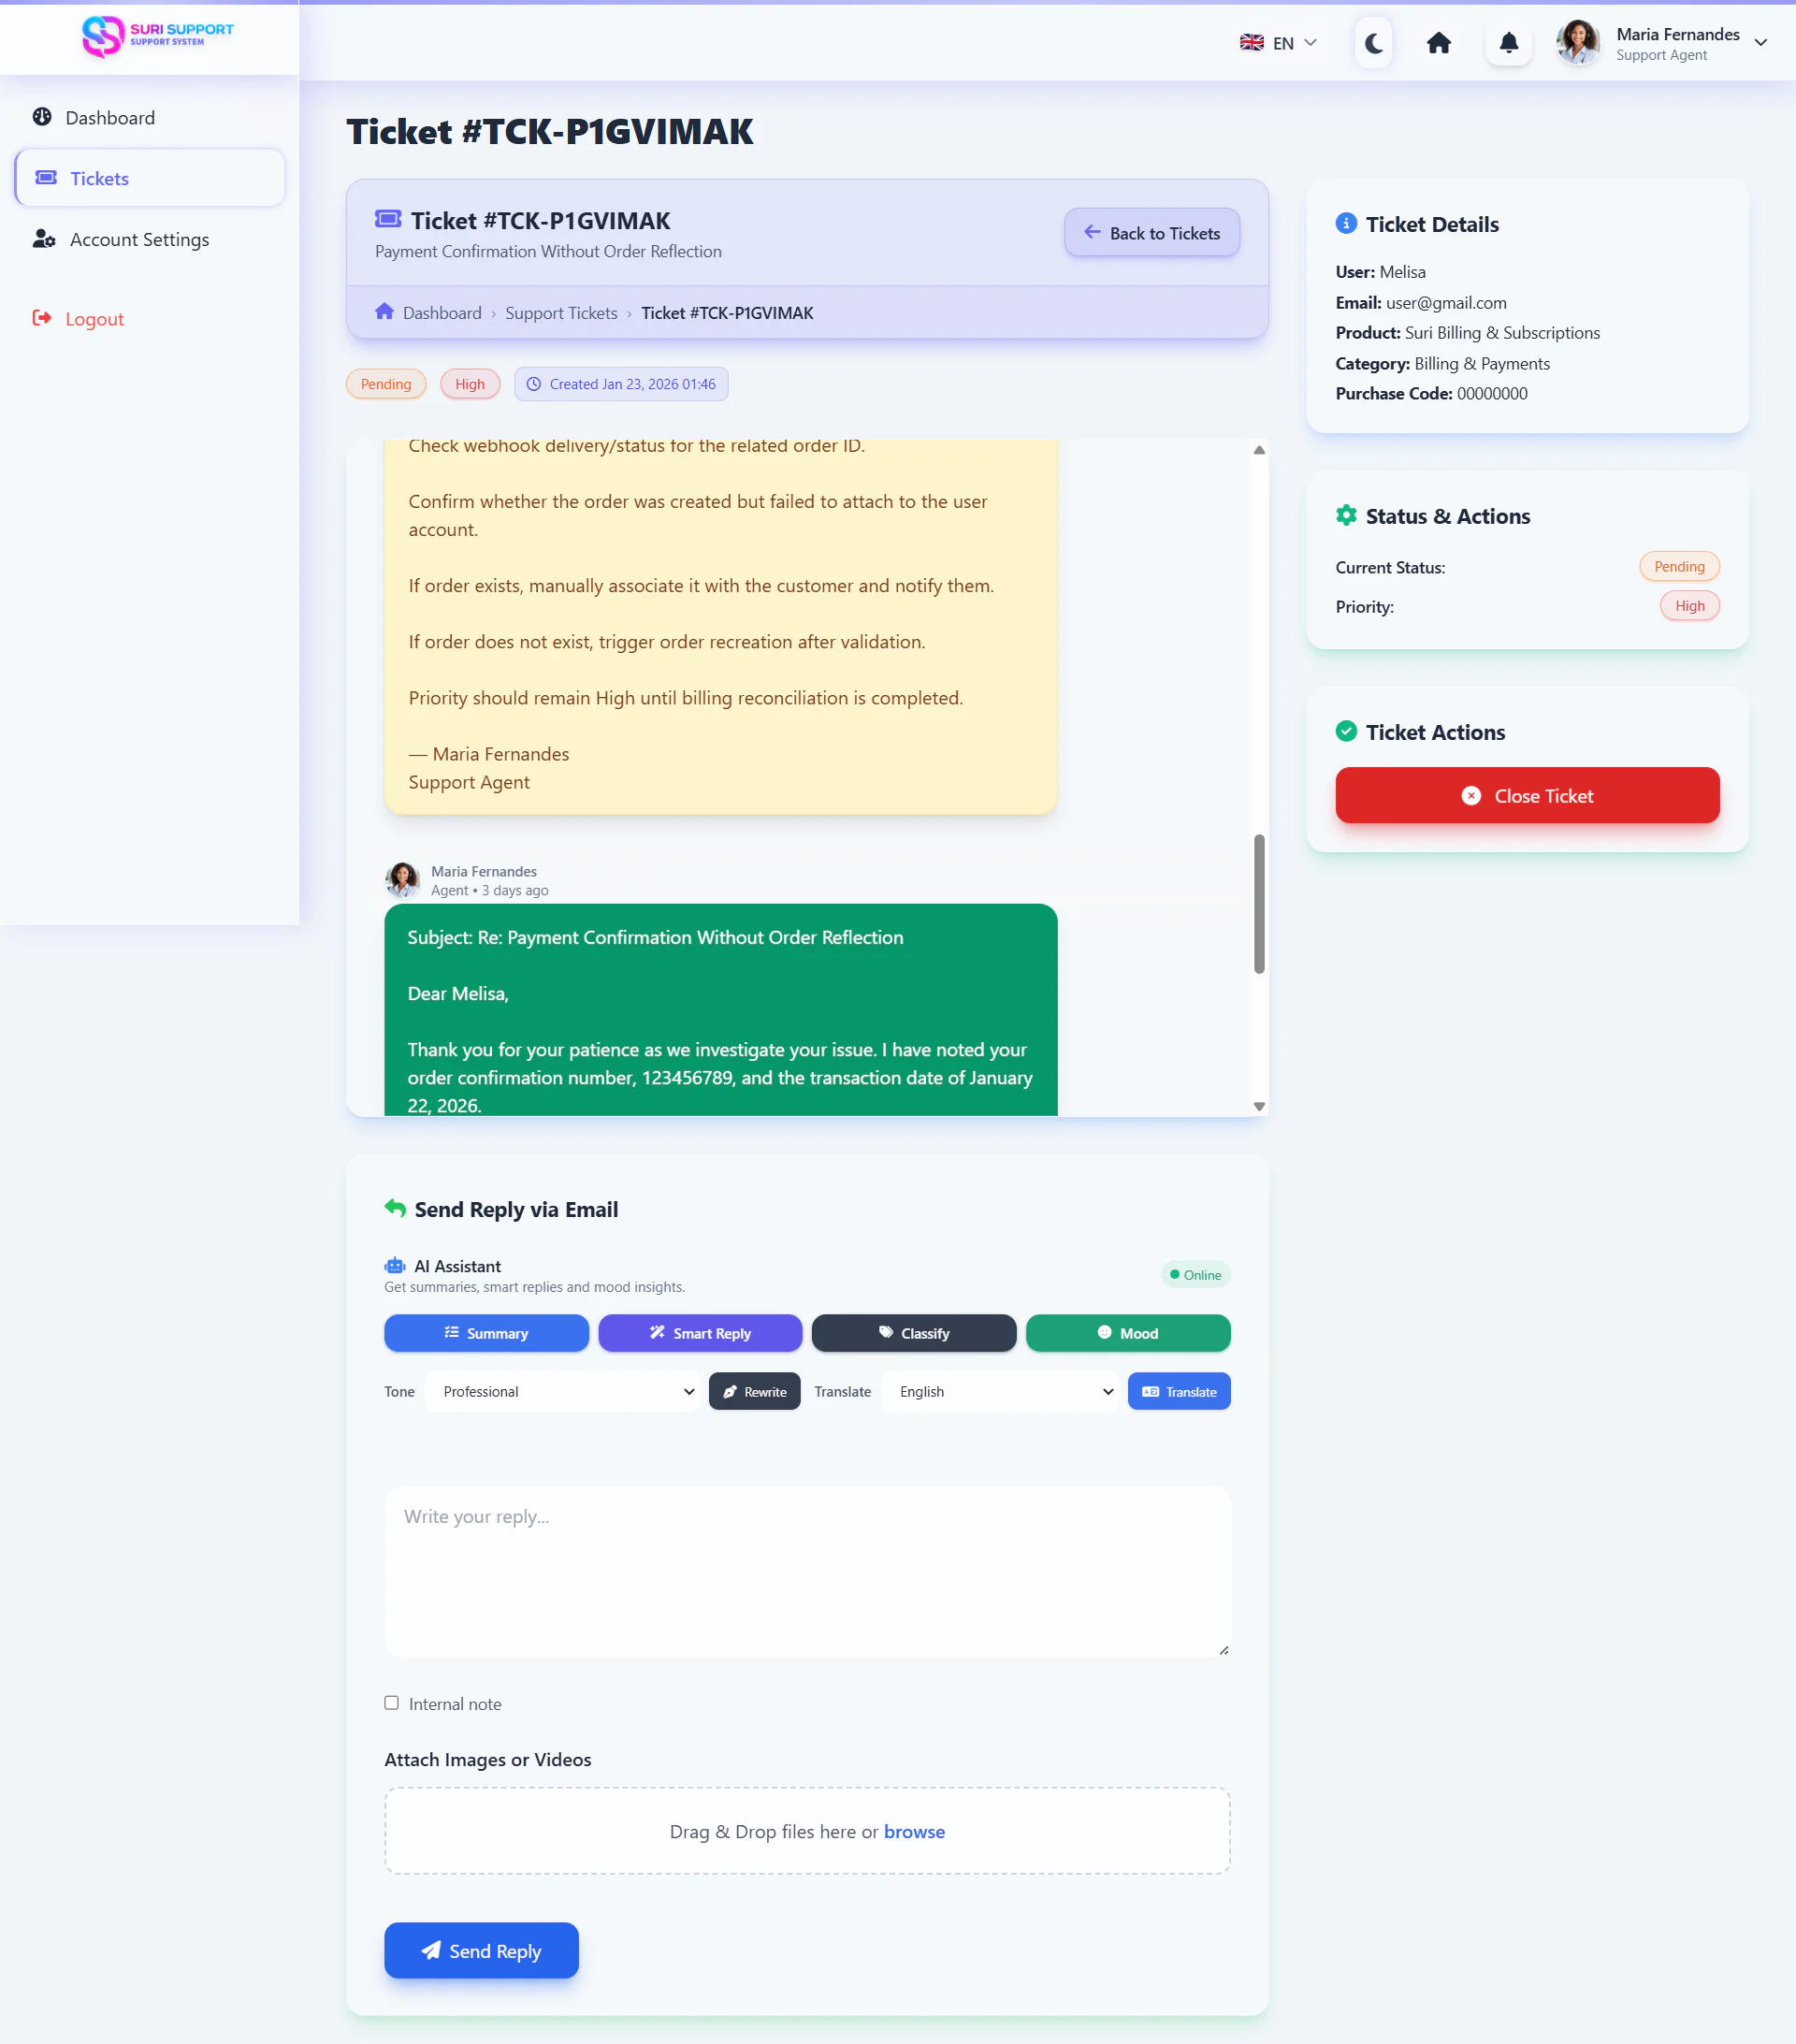
Task: Click the breadcrumb home icon
Action: (384, 312)
